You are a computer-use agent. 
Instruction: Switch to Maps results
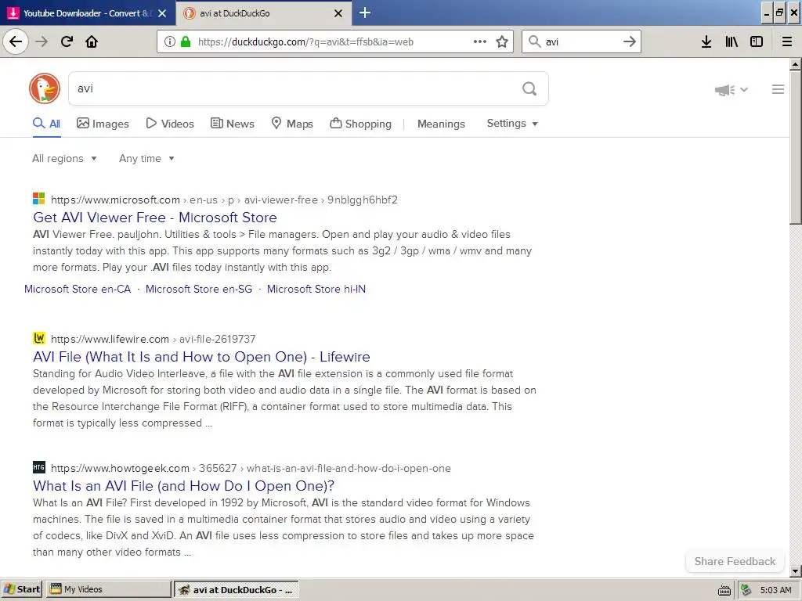(292, 124)
